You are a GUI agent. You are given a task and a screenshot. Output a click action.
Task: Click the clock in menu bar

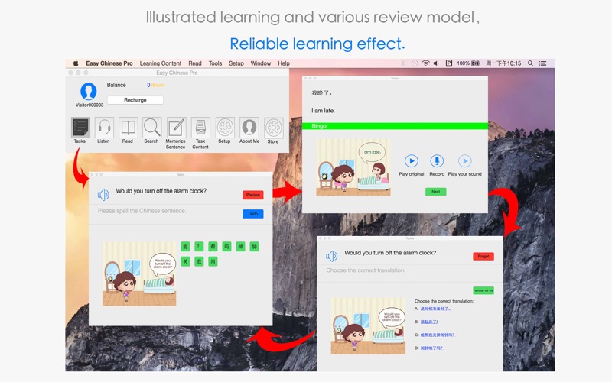[x=503, y=63]
